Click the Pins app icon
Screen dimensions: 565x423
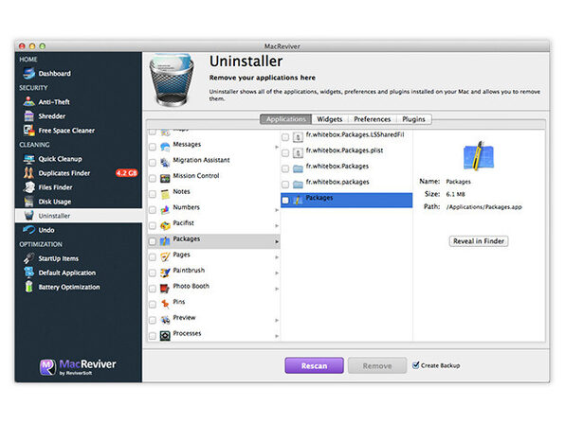coord(165,305)
